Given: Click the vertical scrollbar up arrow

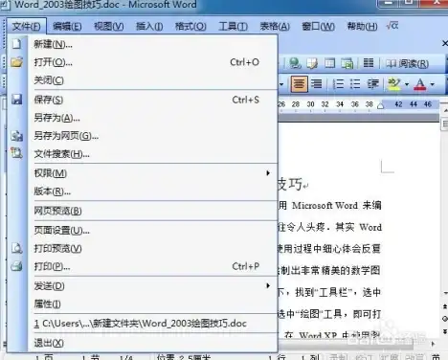Looking at the screenshot, I should [x=445, y=110].
